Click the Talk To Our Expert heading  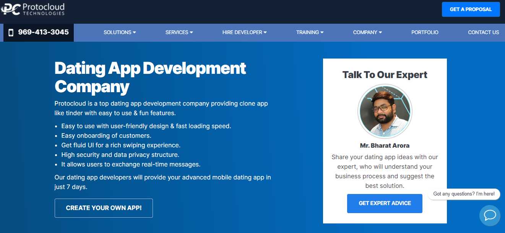(x=385, y=75)
